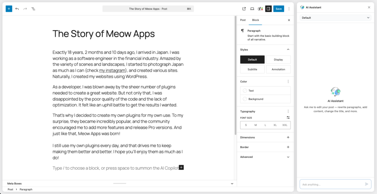377x194 pixels.
Task: Toggle the settings sidebar panel icon
Action: [268, 8]
